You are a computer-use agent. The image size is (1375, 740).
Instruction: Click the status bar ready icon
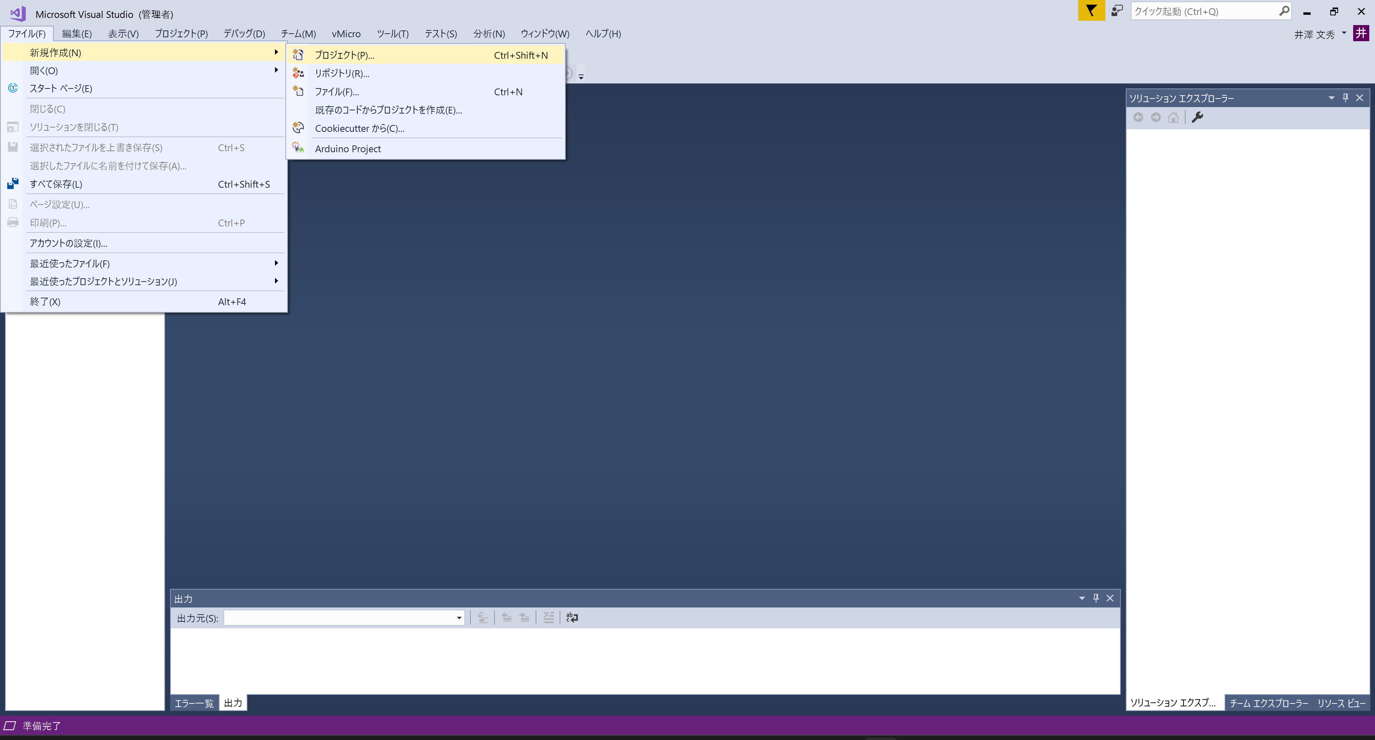10,726
